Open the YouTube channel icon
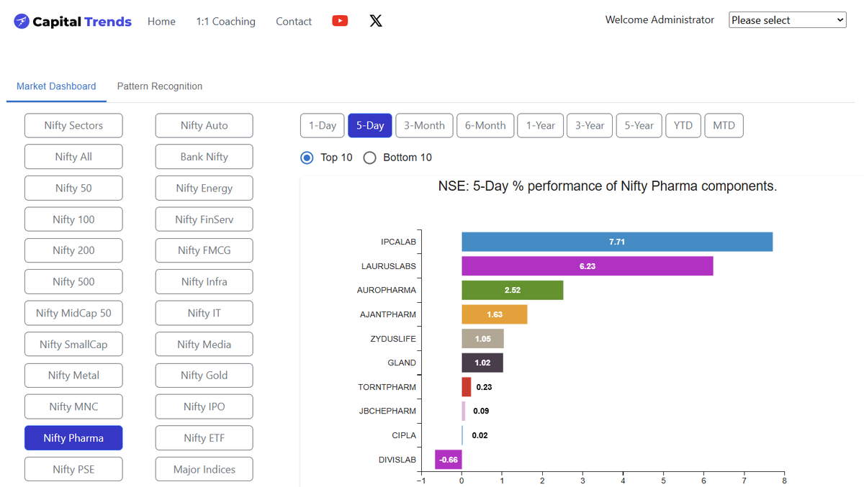The height and width of the screenshot is (487, 864). [x=340, y=21]
